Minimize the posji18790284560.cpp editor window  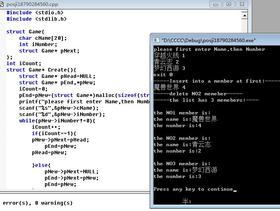tap(215, 4)
